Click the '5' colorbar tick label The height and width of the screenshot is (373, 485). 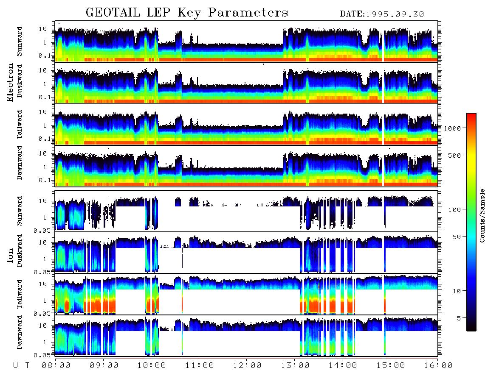[459, 318]
